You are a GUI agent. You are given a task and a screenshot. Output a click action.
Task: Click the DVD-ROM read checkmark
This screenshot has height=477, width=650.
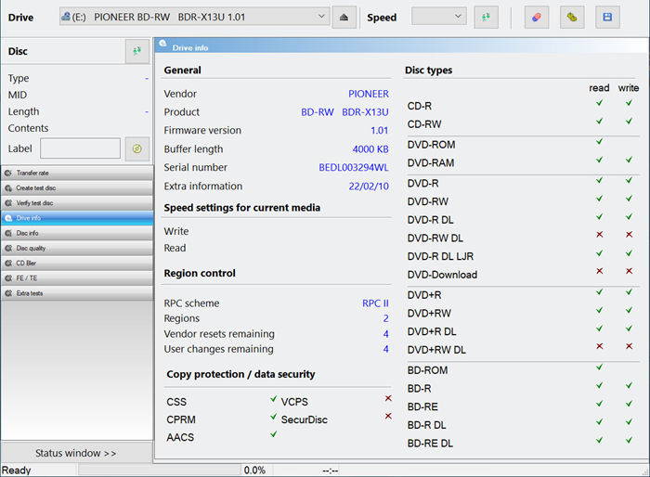click(600, 141)
